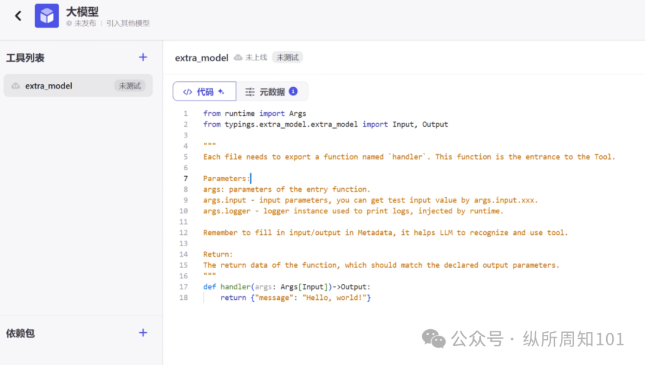Click the sliders icon on 元数据 tab

point(250,92)
